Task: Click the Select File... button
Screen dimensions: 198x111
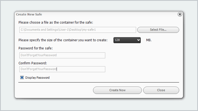Action: click(x=158, y=30)
